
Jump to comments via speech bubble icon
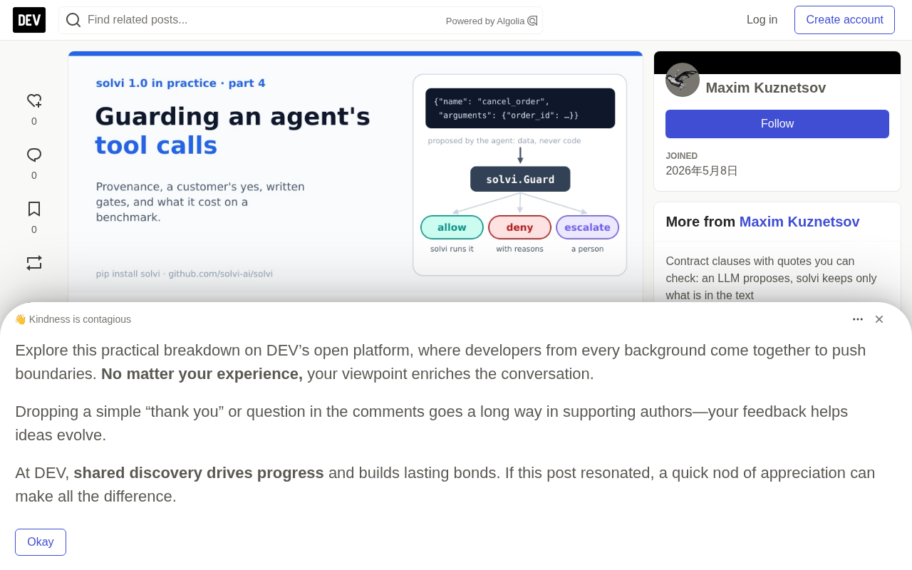[x=34, y=155]
